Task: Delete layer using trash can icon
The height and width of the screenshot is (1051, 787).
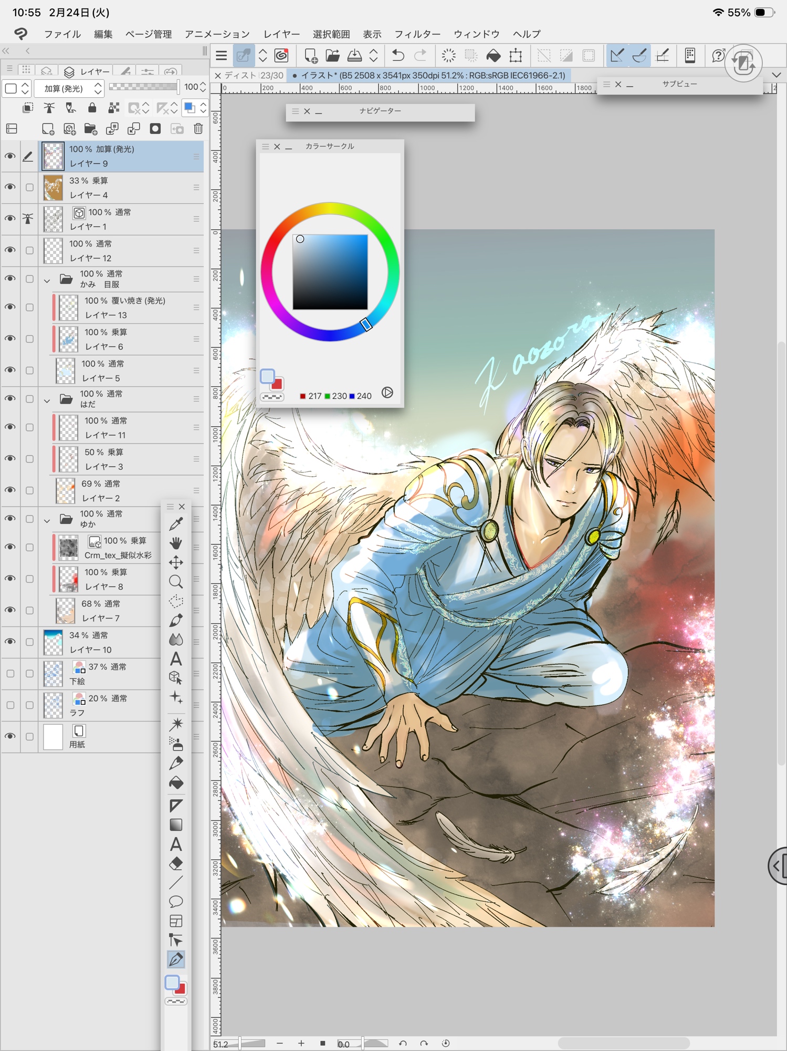Action: [x=198, y=129]
